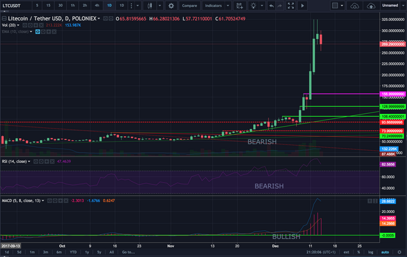Expand Vol (20) legend dropdown
407x257 pixels.
point(18,25)
